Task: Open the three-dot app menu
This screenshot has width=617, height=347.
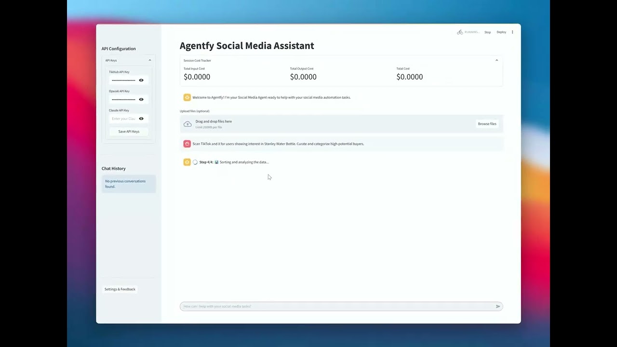Action: tap(512, 32)
